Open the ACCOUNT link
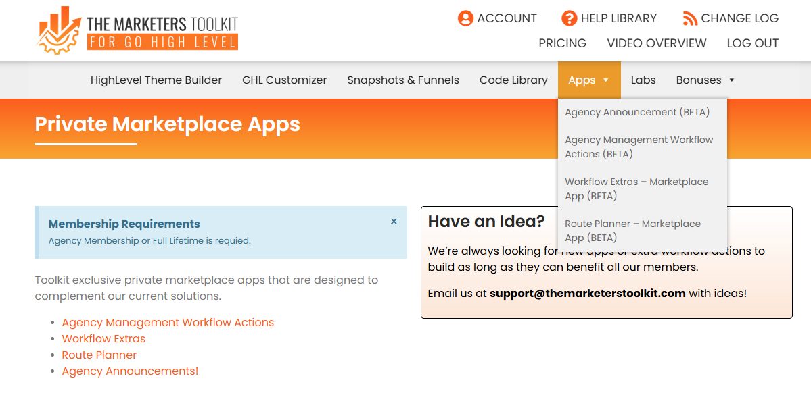Screen dimensions: 811x416 (x=507, y=19)
